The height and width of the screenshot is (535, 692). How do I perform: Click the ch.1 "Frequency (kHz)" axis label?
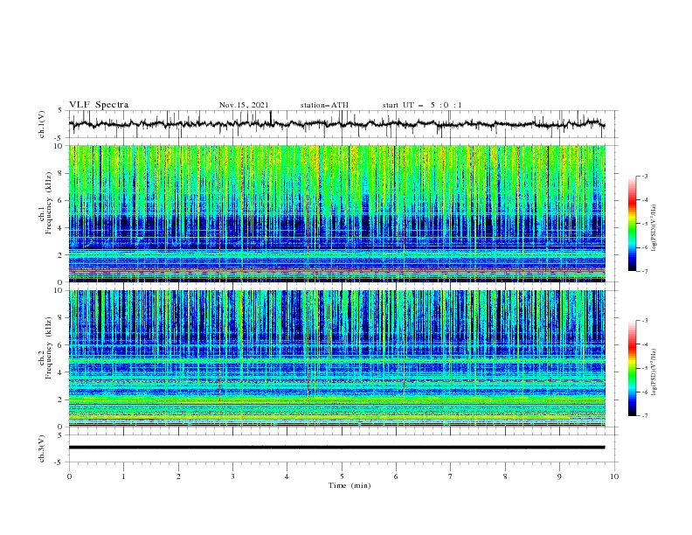coord(48,203)
